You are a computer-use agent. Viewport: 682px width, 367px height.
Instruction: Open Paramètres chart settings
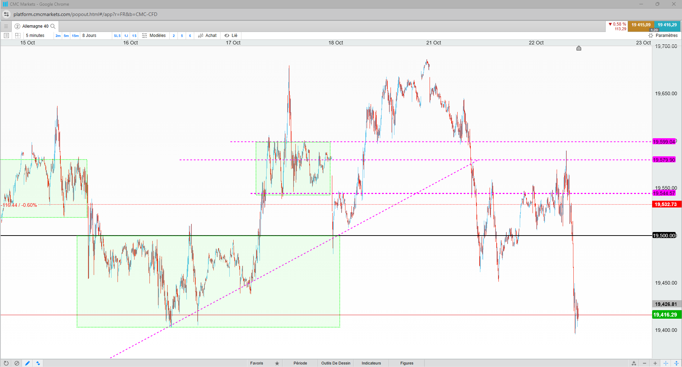tap(663, 36)
